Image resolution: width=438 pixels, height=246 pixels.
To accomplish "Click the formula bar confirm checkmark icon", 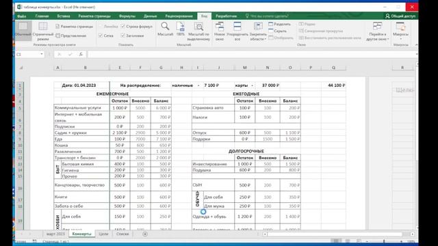I will (70, 54).
